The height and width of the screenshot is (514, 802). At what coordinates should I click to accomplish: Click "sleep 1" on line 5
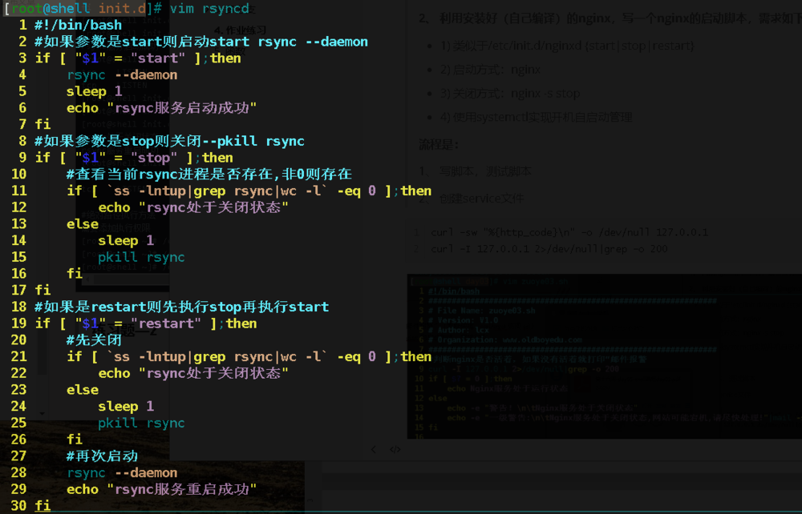pos(94,91)
